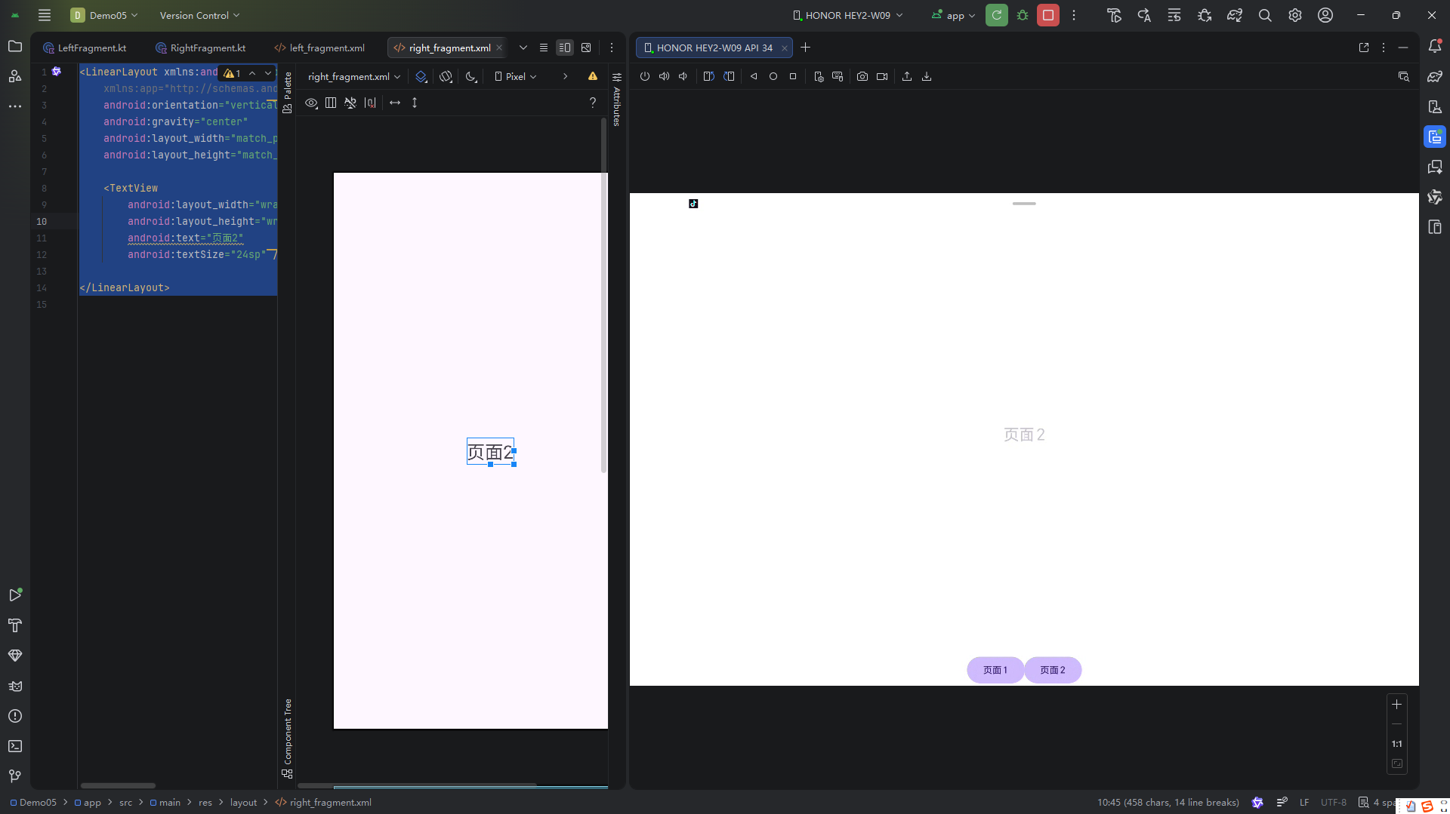The width and height of the screenshot is (1450, 814).
Task: Toggle the view options eye icon
Action: click(311, 103)
